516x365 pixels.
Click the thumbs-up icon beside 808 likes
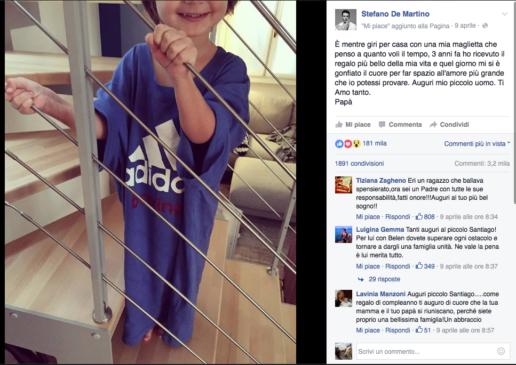(419, 216)
